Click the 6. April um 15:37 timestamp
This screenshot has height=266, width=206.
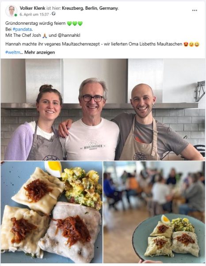coord(34,15)
